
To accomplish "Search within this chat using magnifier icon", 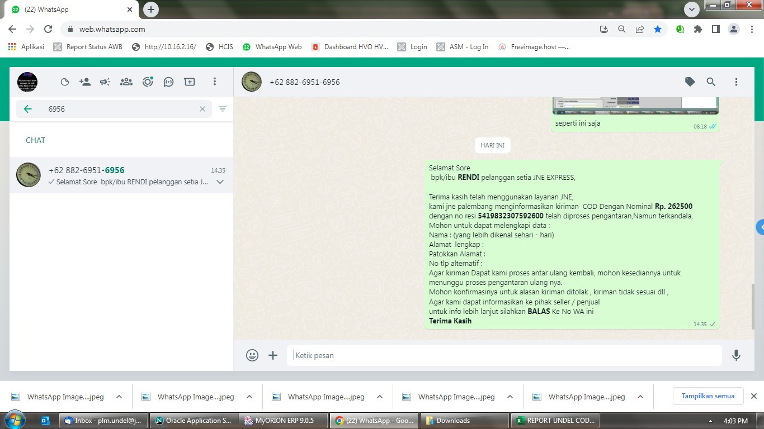I will click(x=711, y=82).
